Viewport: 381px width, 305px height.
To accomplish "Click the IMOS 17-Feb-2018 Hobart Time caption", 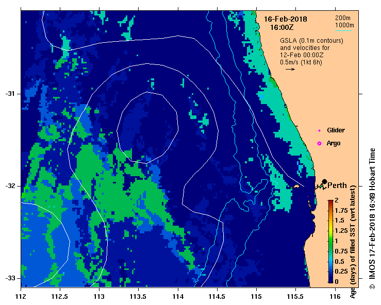I will point(372,218).
